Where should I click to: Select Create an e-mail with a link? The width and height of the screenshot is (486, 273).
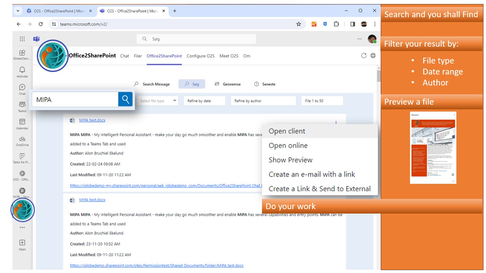tap(319, 174)
